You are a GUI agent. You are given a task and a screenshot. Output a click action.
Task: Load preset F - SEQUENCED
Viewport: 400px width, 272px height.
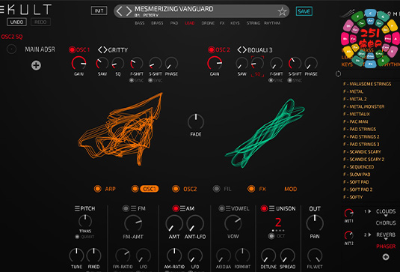[358, 167]
